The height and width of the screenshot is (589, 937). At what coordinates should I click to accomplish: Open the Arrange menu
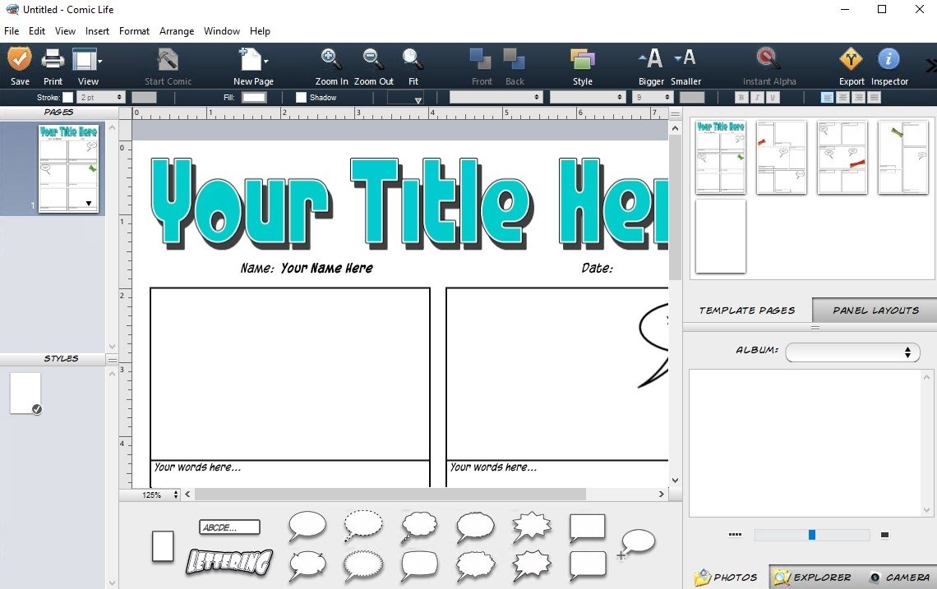click(176, 31)
